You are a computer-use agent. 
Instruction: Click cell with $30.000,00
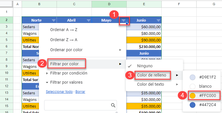coord(144,99)
